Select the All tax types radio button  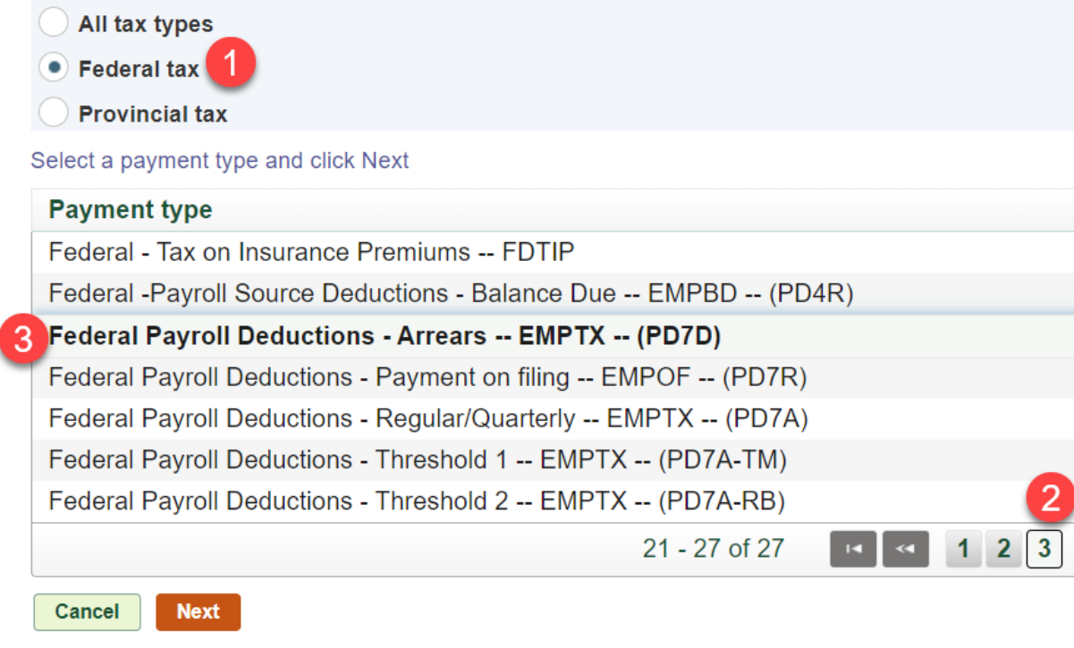pos(54,23)
